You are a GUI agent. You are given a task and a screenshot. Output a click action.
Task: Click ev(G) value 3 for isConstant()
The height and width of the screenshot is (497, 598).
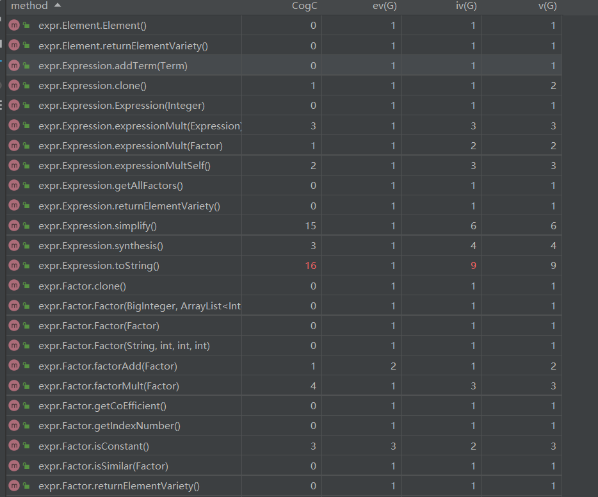click(x=393, y=446)
